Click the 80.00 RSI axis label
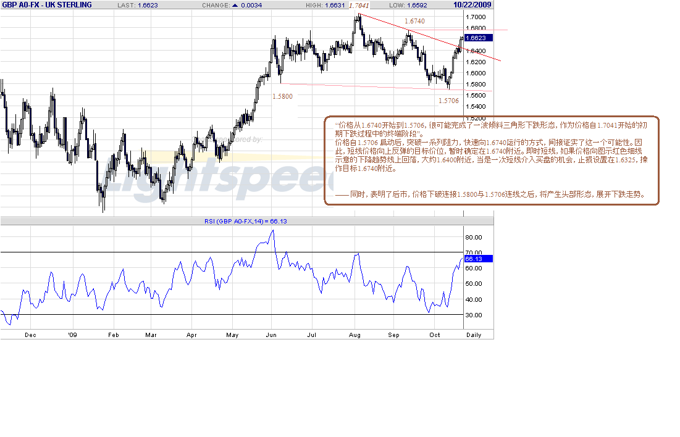The height and width of the screenshot is (437, 680). pyautogui.click(x=474, y=237)
